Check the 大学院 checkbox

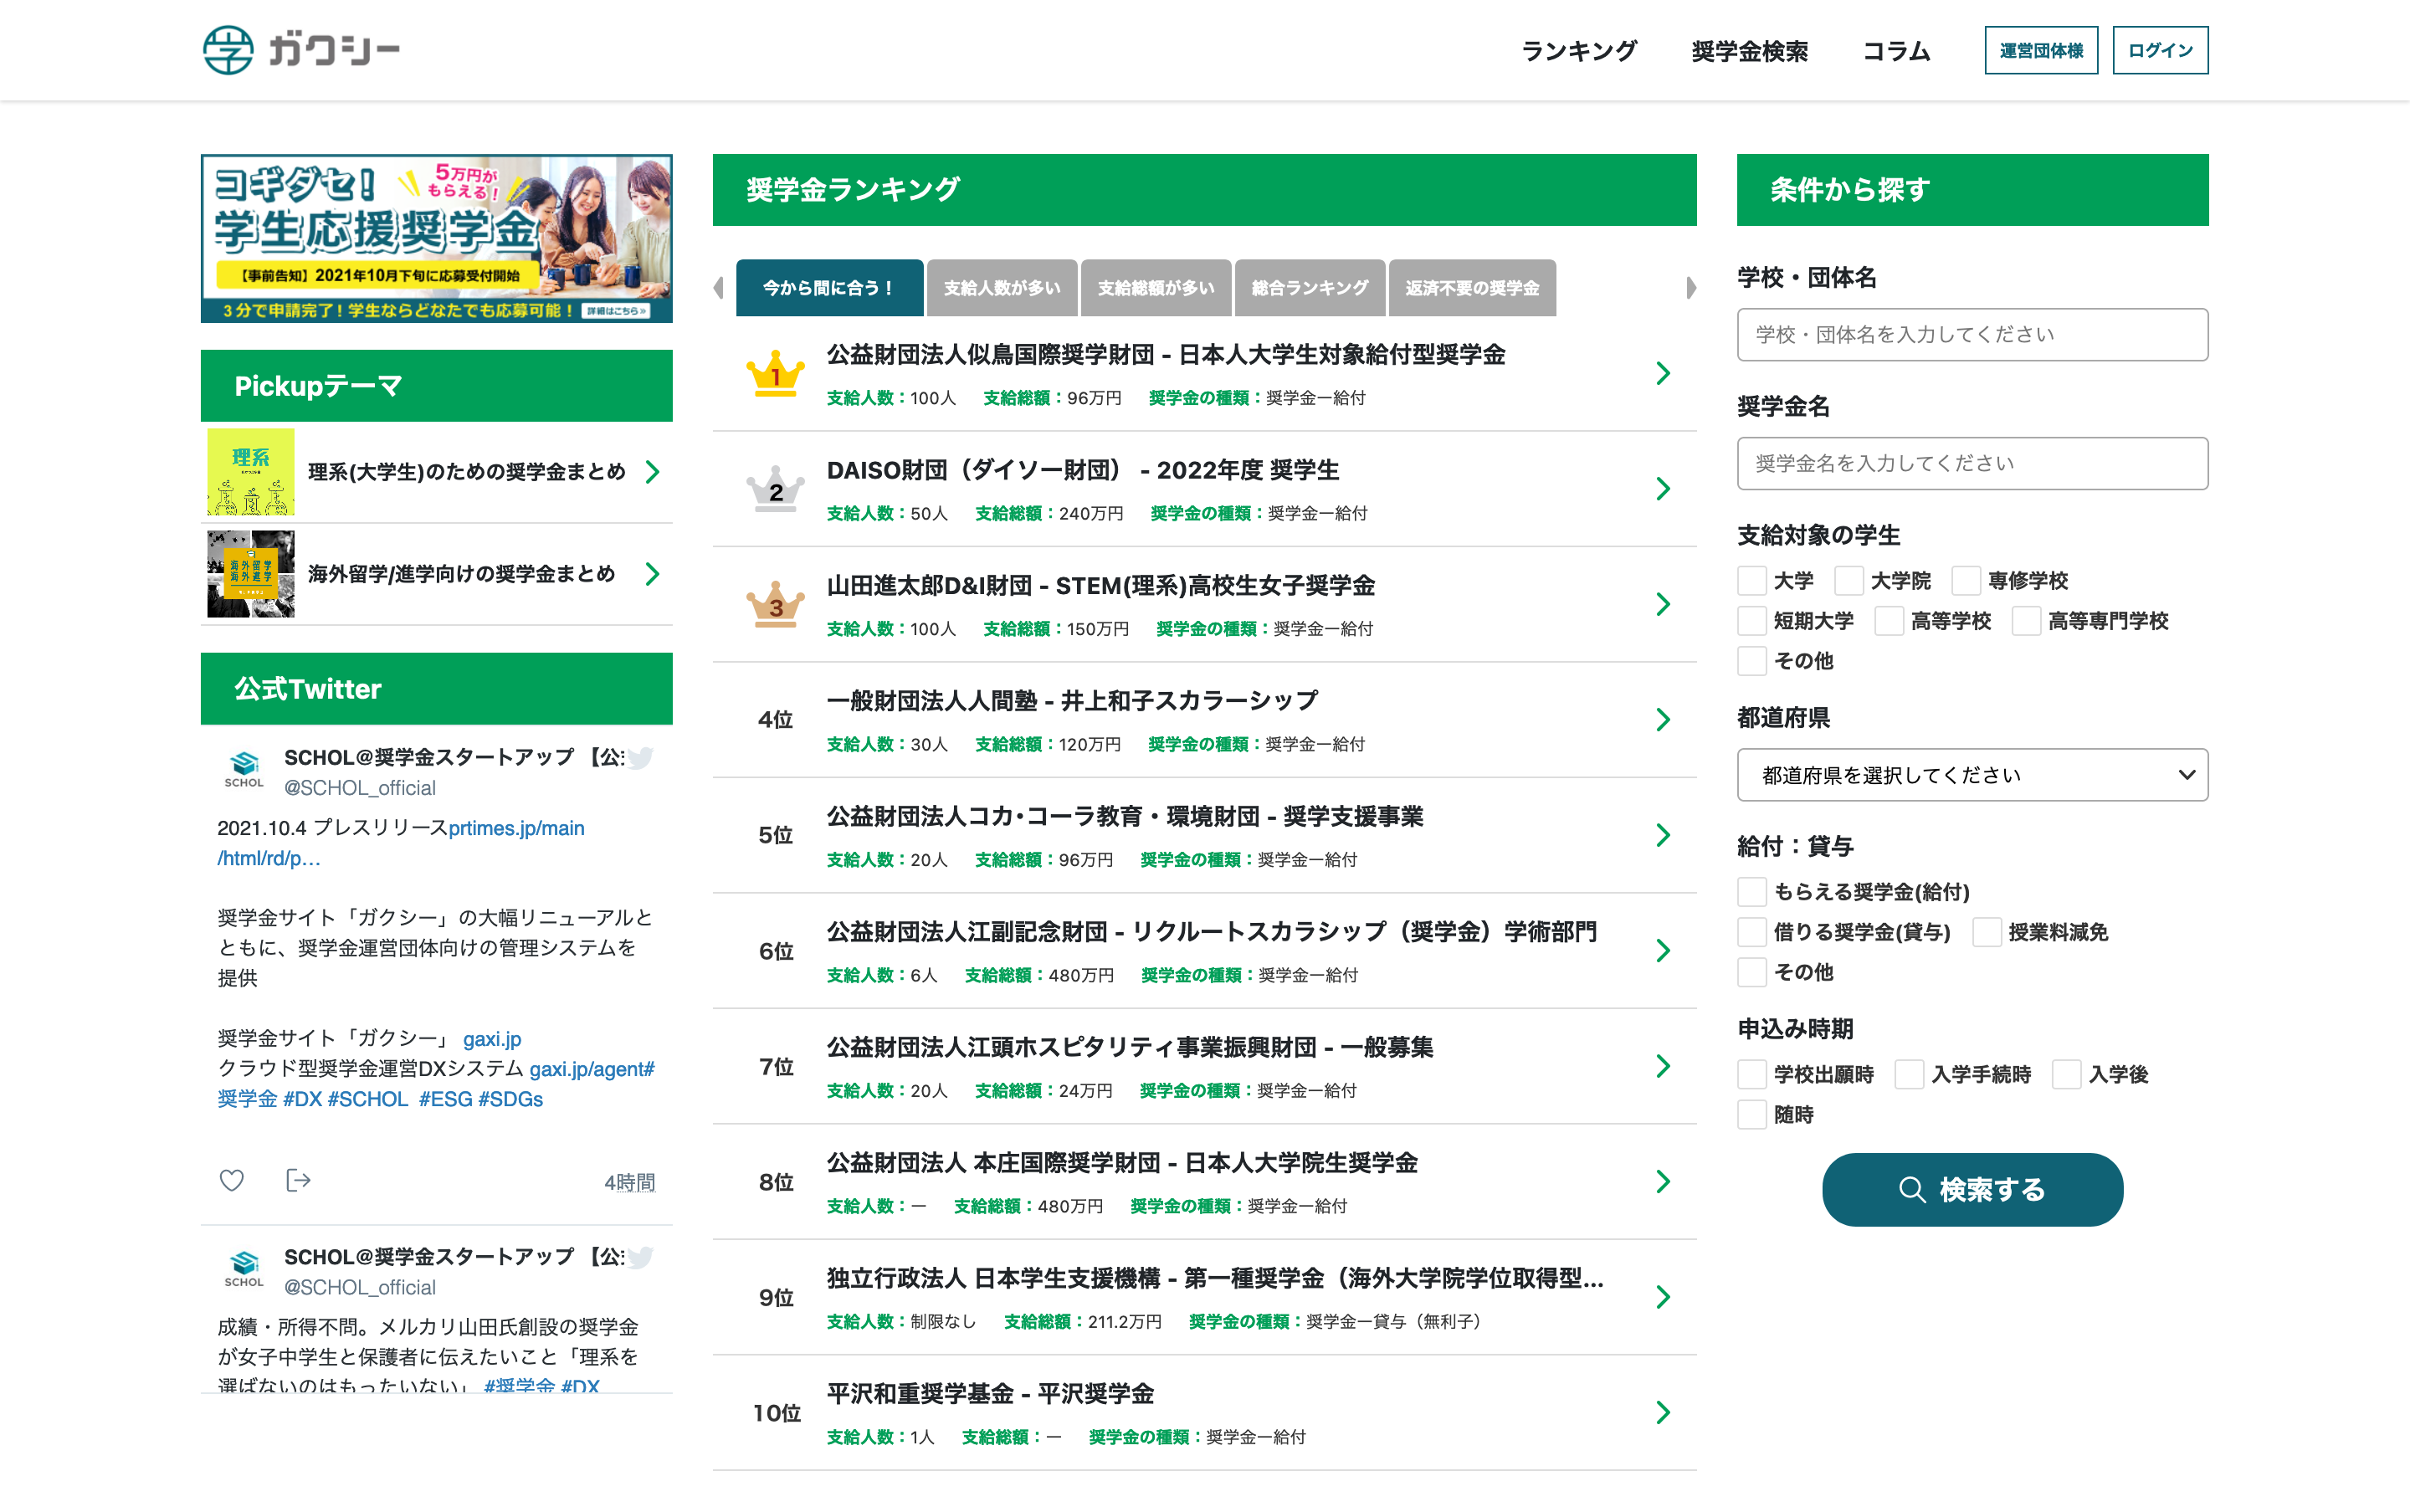coord(1849,581)
